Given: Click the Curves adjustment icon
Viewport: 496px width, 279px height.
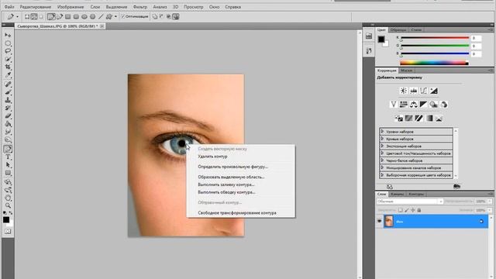Looking at the screenshot, I should pyautogui.click(x=424, y=91).
